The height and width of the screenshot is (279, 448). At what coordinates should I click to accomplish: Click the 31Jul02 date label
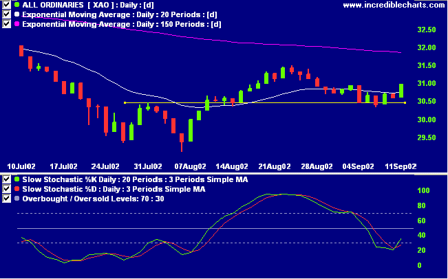pos(149,166)
